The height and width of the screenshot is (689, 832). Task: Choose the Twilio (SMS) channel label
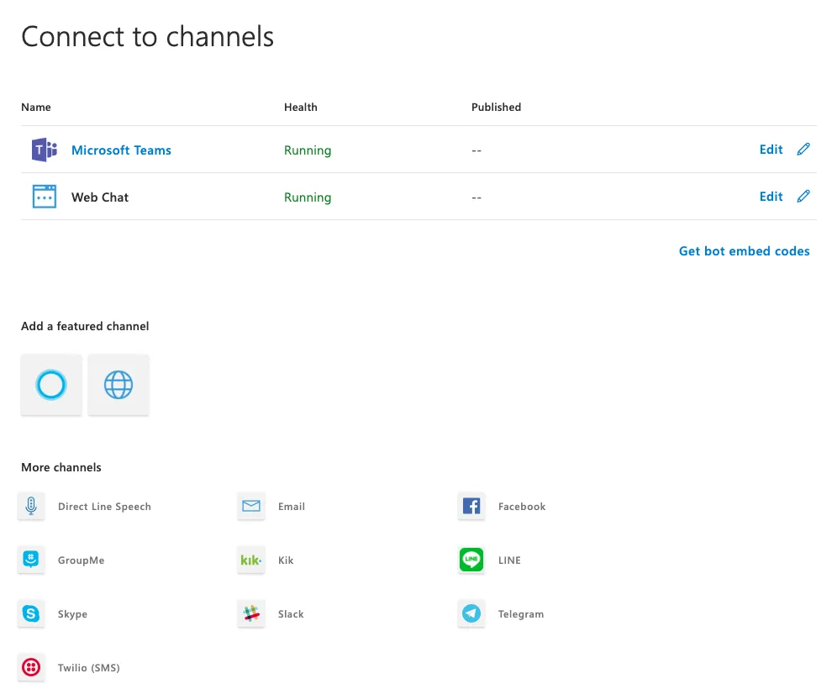point(89,668)
